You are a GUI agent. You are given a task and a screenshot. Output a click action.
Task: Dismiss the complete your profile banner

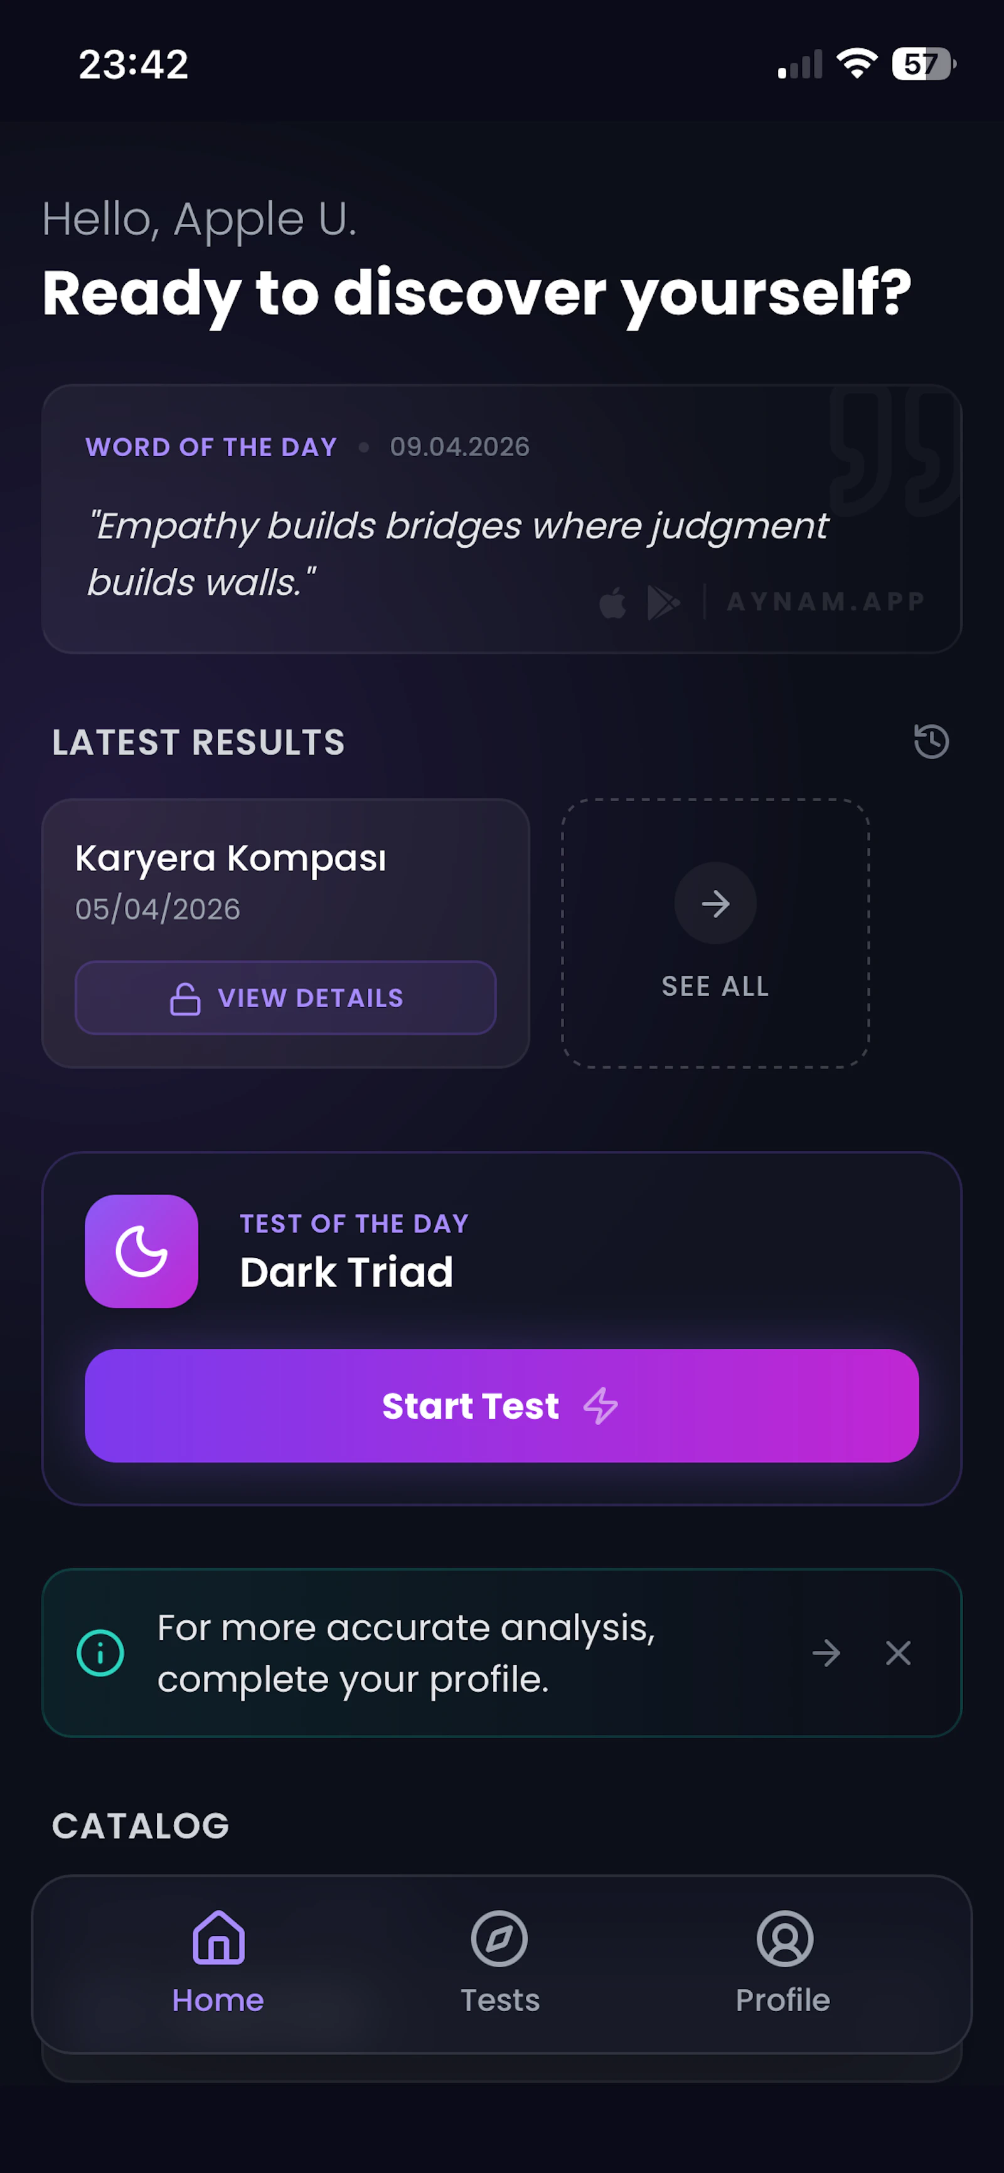pos(899,1653)
